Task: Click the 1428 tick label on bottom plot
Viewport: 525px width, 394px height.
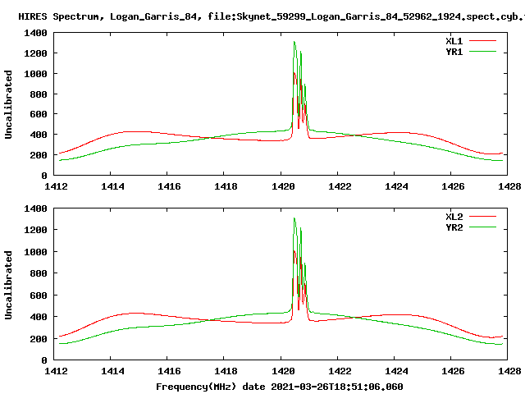Action: tap(509, 371)
